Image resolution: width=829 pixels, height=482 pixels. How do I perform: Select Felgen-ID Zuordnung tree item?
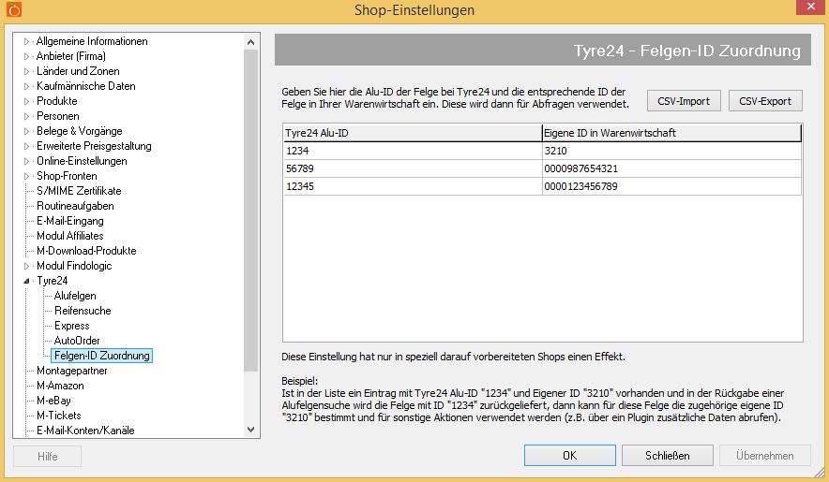pos(101,356)
